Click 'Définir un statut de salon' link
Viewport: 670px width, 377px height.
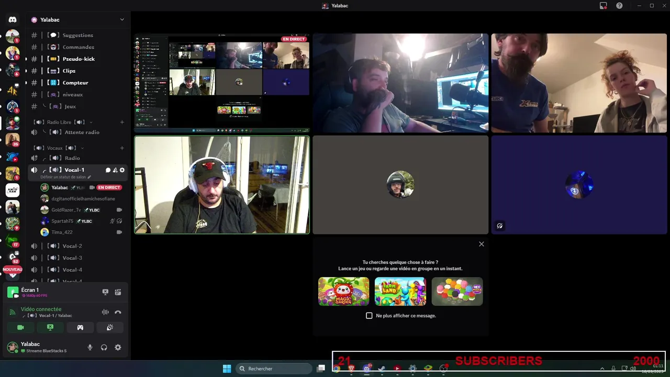[x=65, y=177]
